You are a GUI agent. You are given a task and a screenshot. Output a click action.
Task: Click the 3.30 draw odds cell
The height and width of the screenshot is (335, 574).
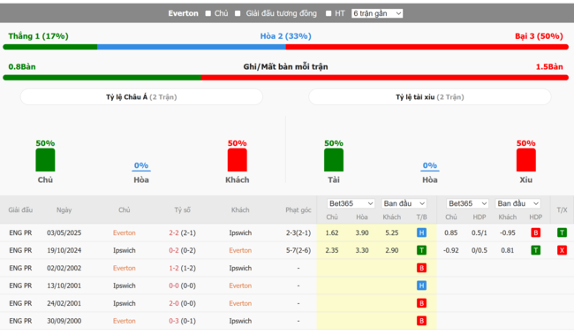(x=362, y=250)
